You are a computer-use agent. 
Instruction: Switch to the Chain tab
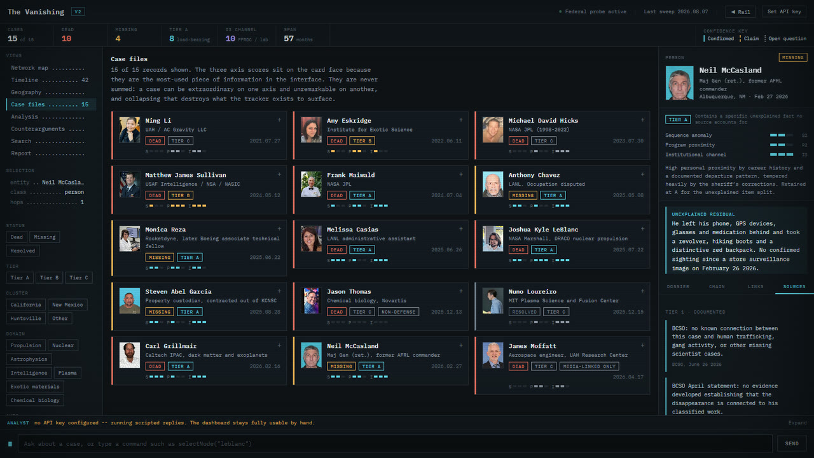click(x=717, y=287)
